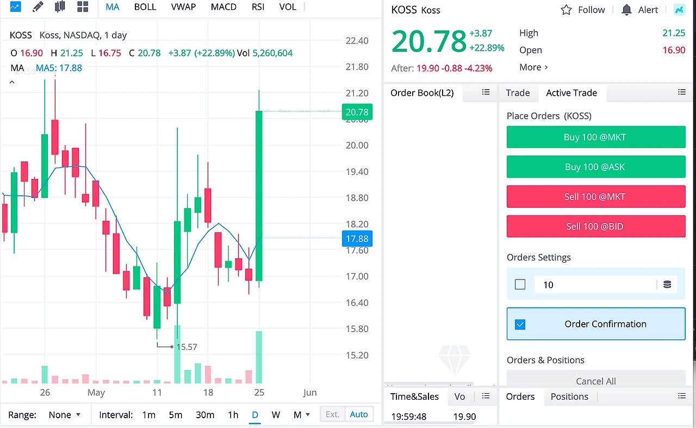Switch to the Order Book(L2) tab
696x428 pixels.
pyautogui.click(x=422, y=93)
